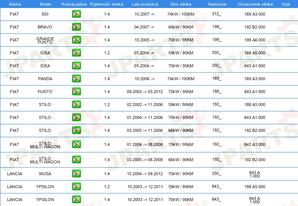Viewport: 298px width, 206px height.
Task: Click the Marka column header
Action: coord(15,4)
